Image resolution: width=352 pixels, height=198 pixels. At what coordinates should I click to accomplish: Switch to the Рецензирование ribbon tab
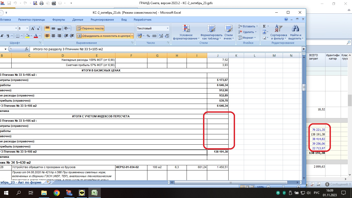pos(102,20)
